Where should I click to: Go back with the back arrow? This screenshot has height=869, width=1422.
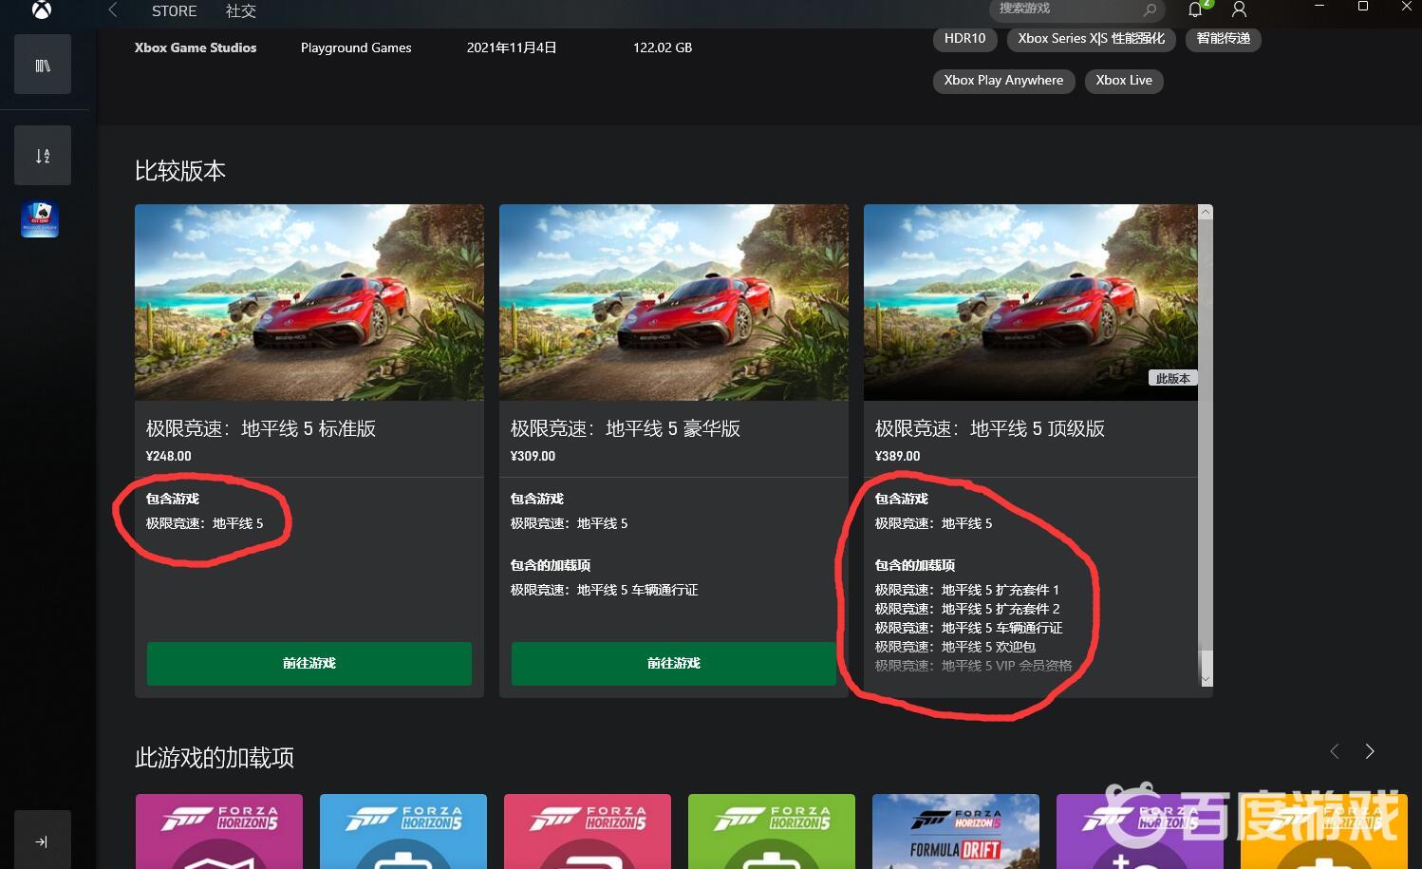(113, 10)
